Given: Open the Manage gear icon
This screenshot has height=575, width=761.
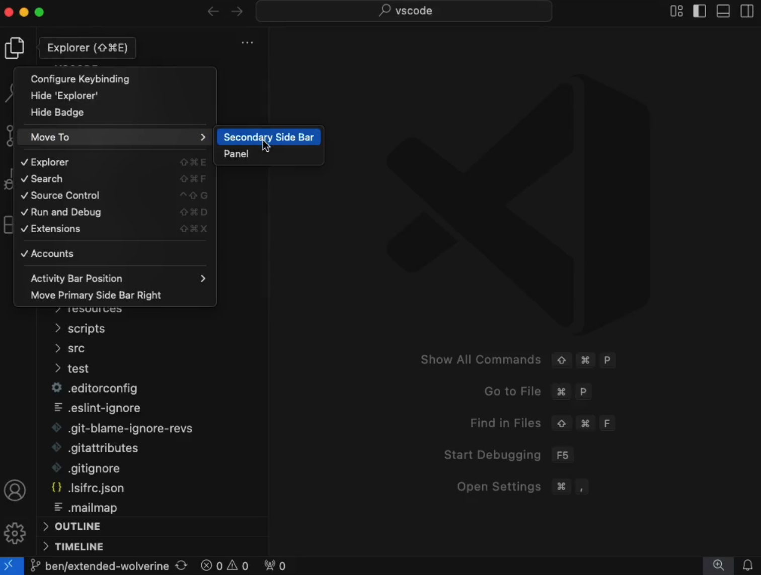Looking at the screenshot, I should (15, 533).
